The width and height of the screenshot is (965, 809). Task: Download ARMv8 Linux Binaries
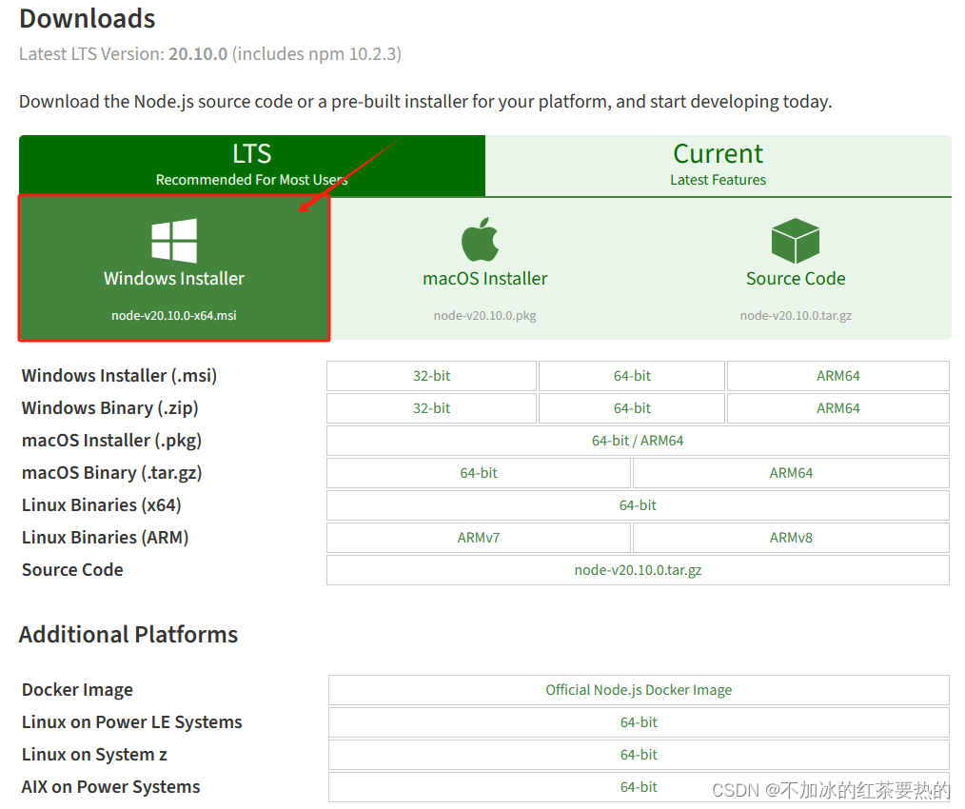(x=790, y=537)
